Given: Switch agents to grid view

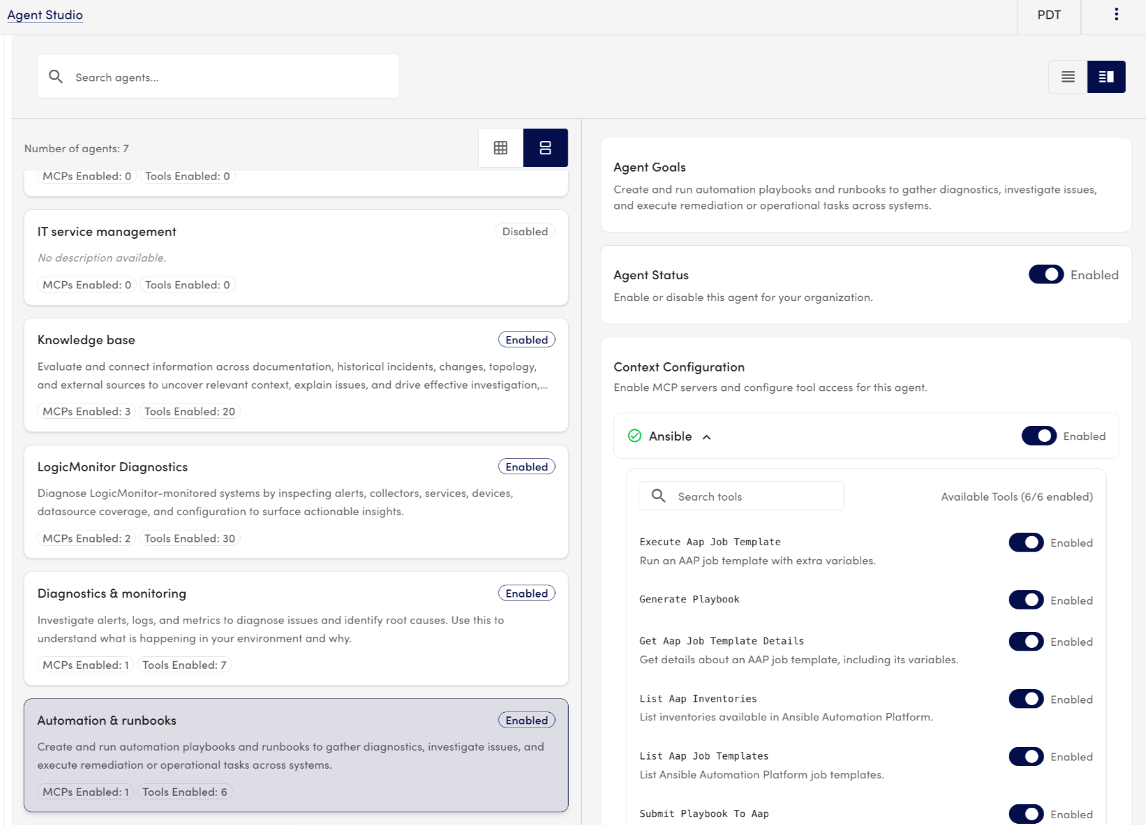Looking at the screenshot, I should pyautogui.click(x=500, y=148).
